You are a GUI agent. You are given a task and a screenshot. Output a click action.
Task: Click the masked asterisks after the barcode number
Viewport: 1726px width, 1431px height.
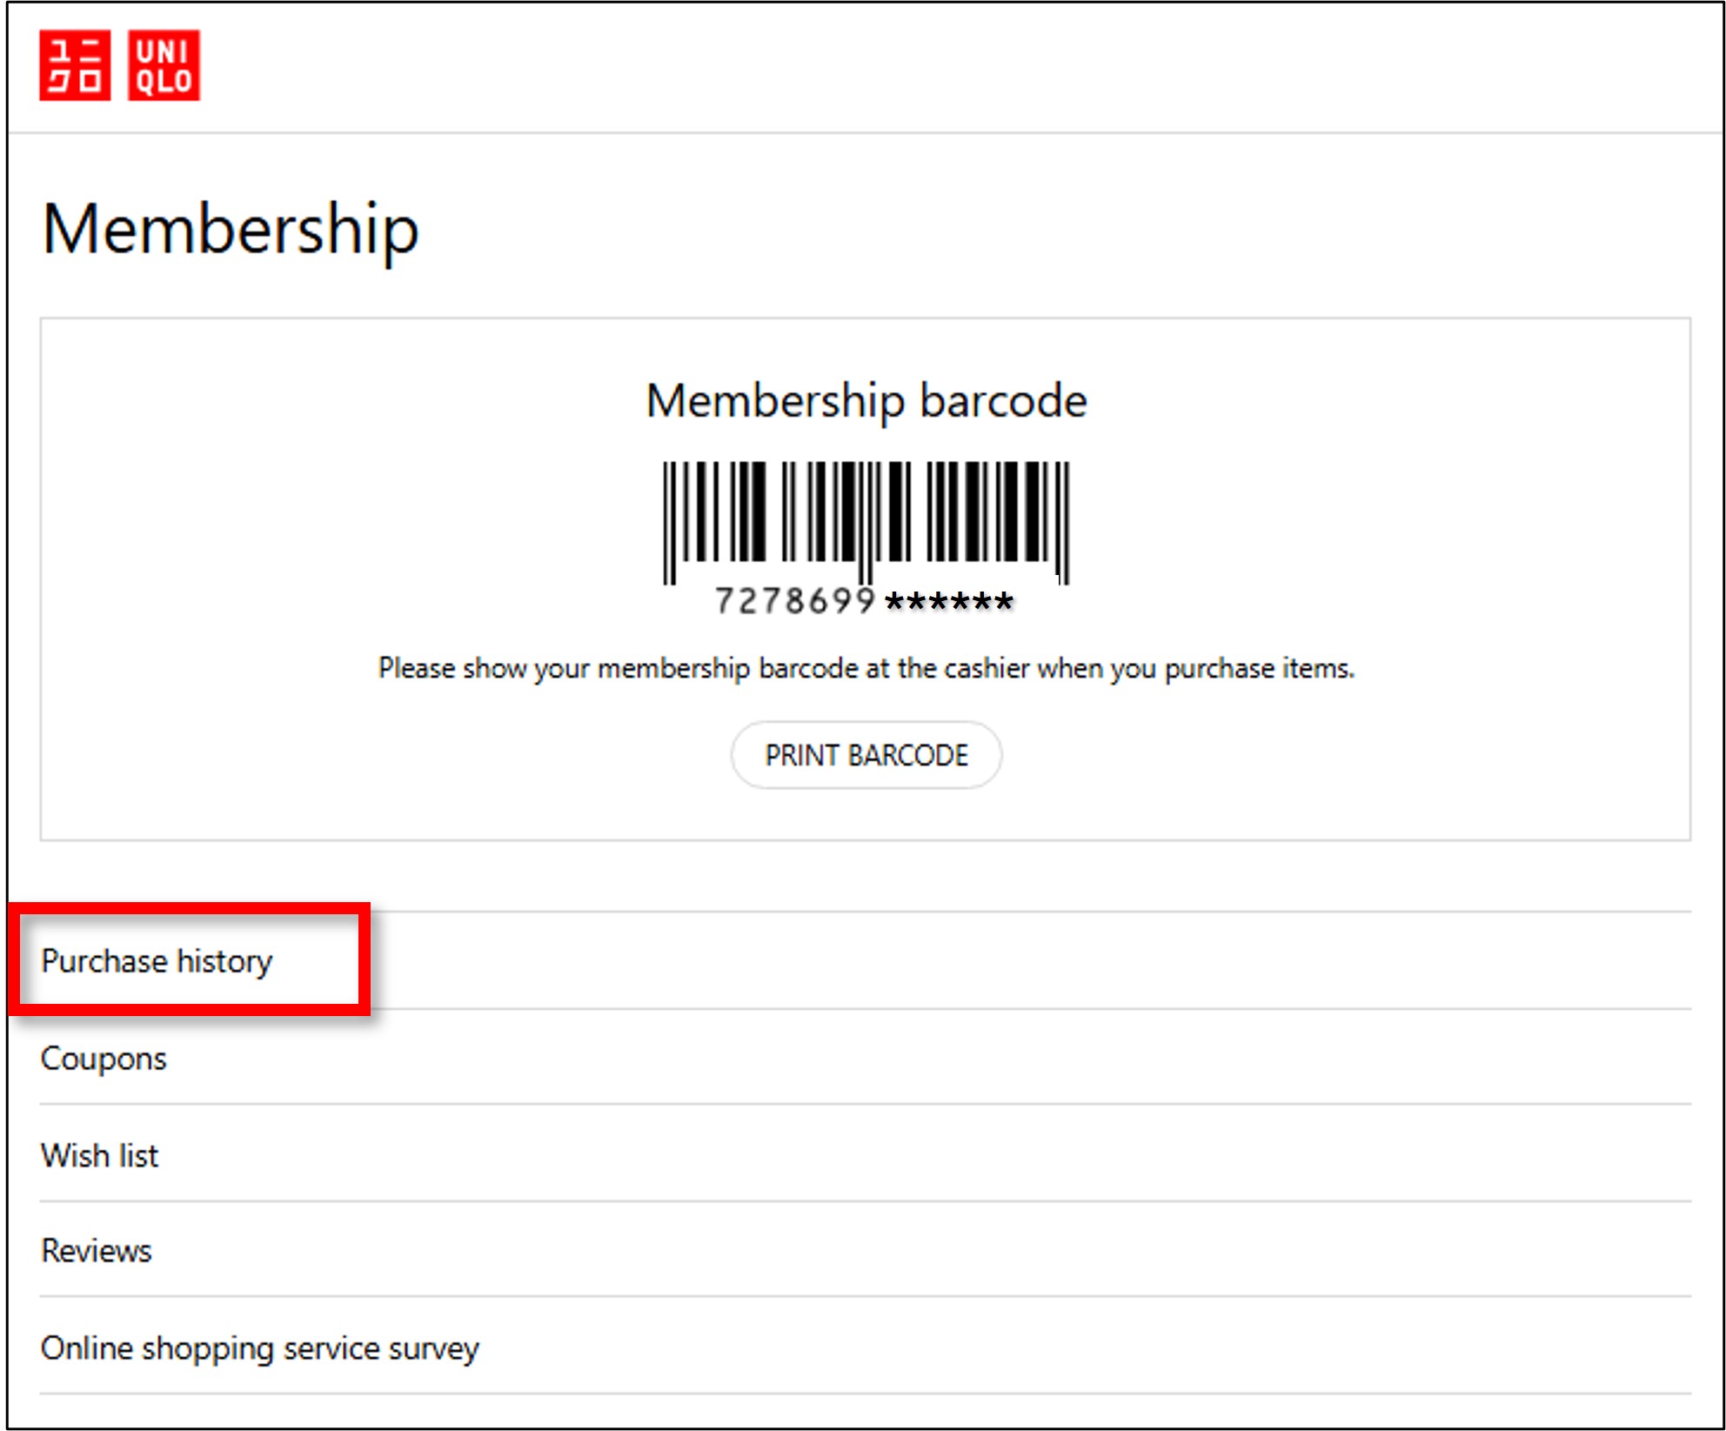[x=948, y=601]
